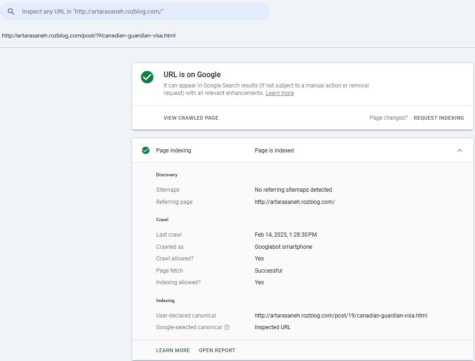Click VIEW CRAWLED PAGE
475x361 pixels.
(x=191, y=118)
